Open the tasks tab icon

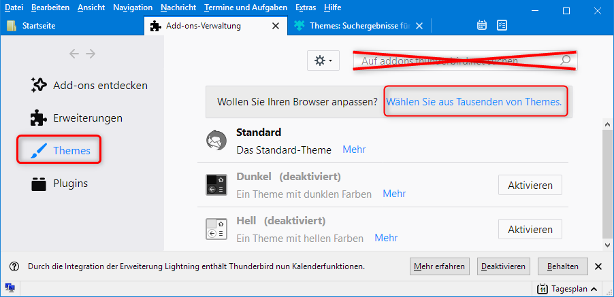tap(502, 26)
